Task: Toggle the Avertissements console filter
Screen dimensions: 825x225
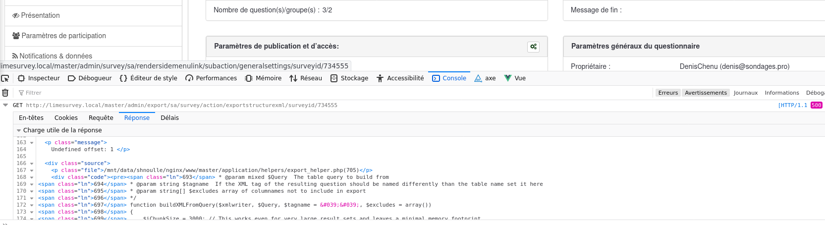Action: [x=706, y=93]
